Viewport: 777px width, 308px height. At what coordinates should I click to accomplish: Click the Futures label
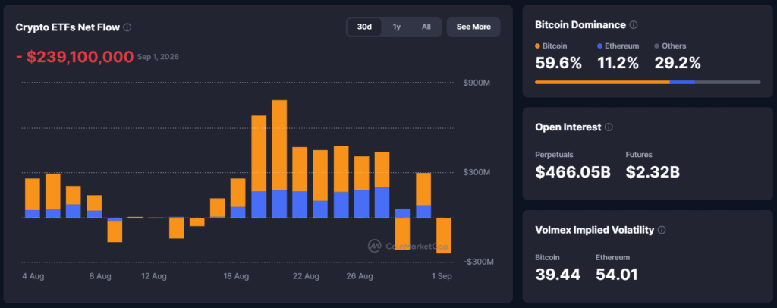[639, 155]
